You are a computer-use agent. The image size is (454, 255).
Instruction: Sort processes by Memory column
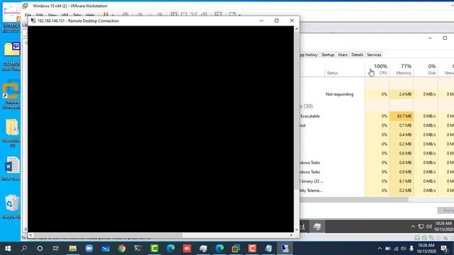click(402, 69)
